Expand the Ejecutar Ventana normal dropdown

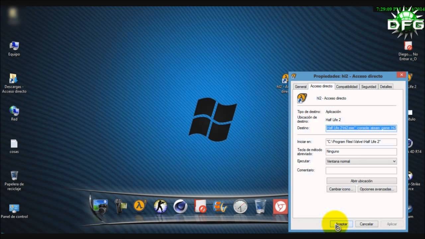coord(361,161)
